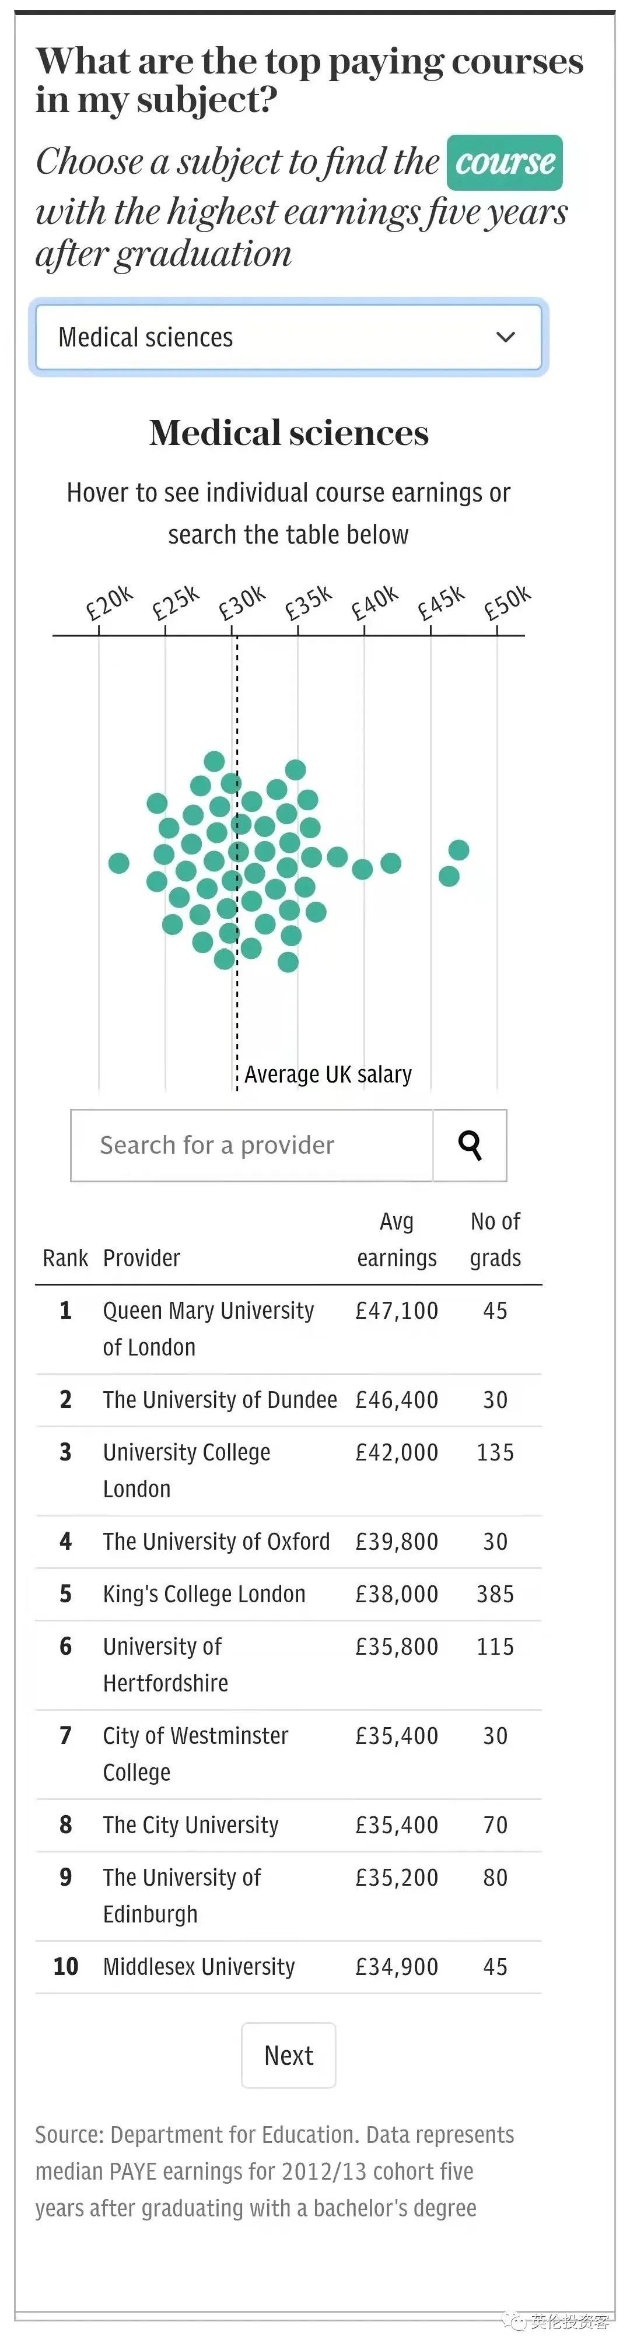The width and height of the screenshot is (630, 2350).
Task: Click the green highlighted 'course' label
Action: coord(504,162)
